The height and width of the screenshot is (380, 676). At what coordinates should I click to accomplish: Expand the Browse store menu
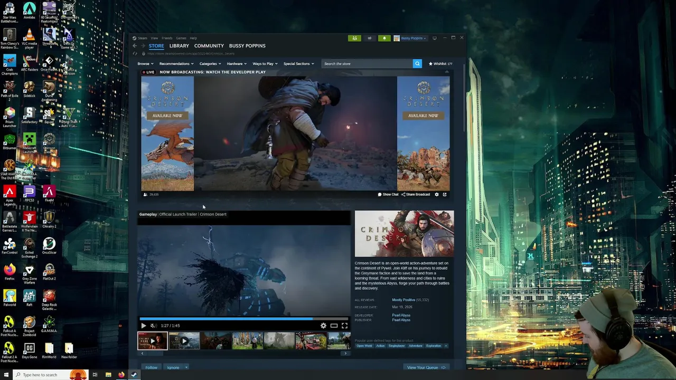[145, 64]
